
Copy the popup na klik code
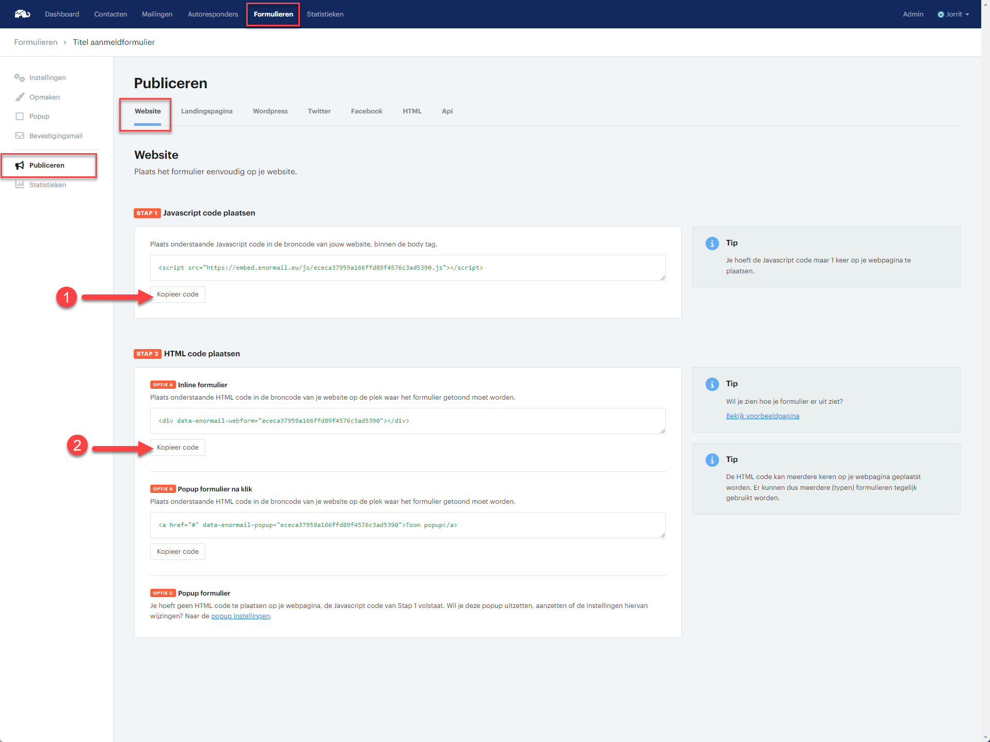tap(178, 552)
